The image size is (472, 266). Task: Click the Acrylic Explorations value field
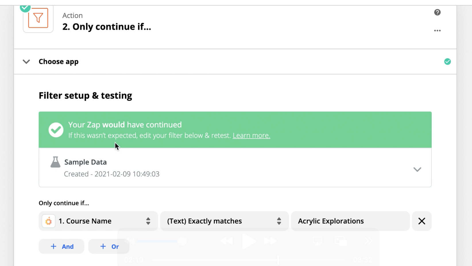coord(350,221)
